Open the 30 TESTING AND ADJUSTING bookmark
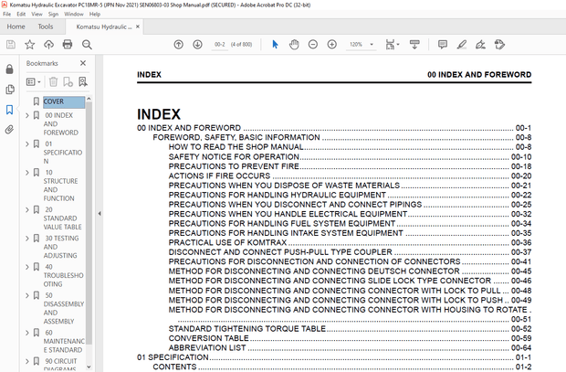Screen dimensions: 566x372 coord(61,247)
